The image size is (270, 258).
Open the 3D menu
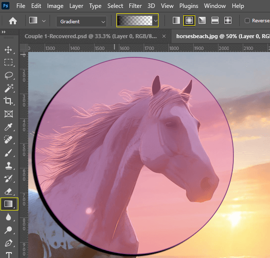click(x=151, y=6)
